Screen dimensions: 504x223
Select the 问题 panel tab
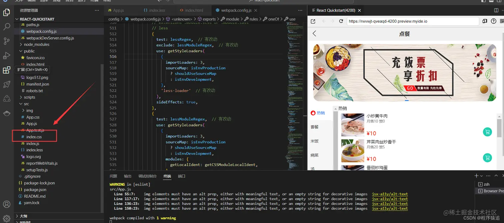(x=113, y=176)
